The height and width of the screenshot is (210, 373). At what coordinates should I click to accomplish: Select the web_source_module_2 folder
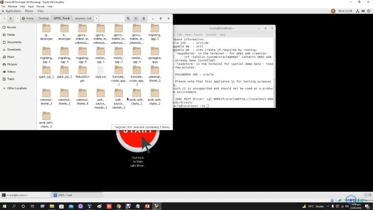point(118,99)
